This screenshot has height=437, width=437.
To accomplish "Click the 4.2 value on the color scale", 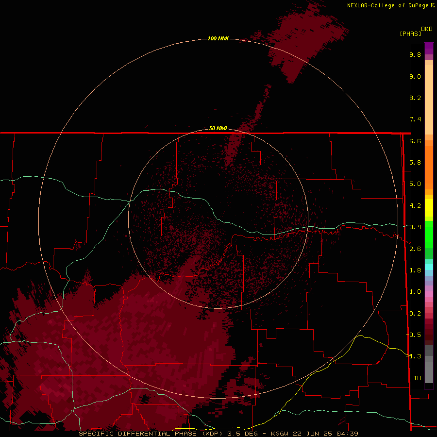I will pyautogui.click(x=415, y=206).
